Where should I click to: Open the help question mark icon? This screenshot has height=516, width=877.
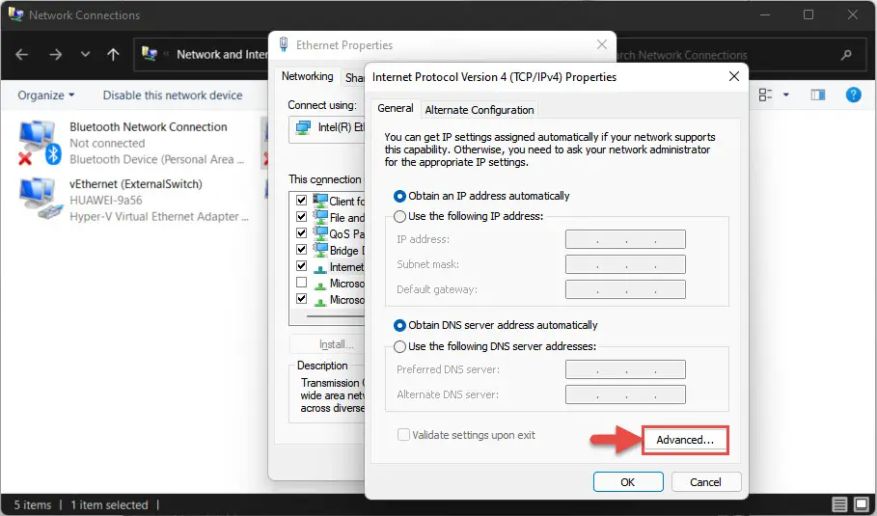853,95
